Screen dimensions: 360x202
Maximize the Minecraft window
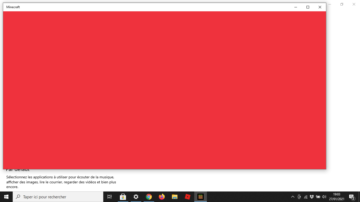click(x=308, y=7)
